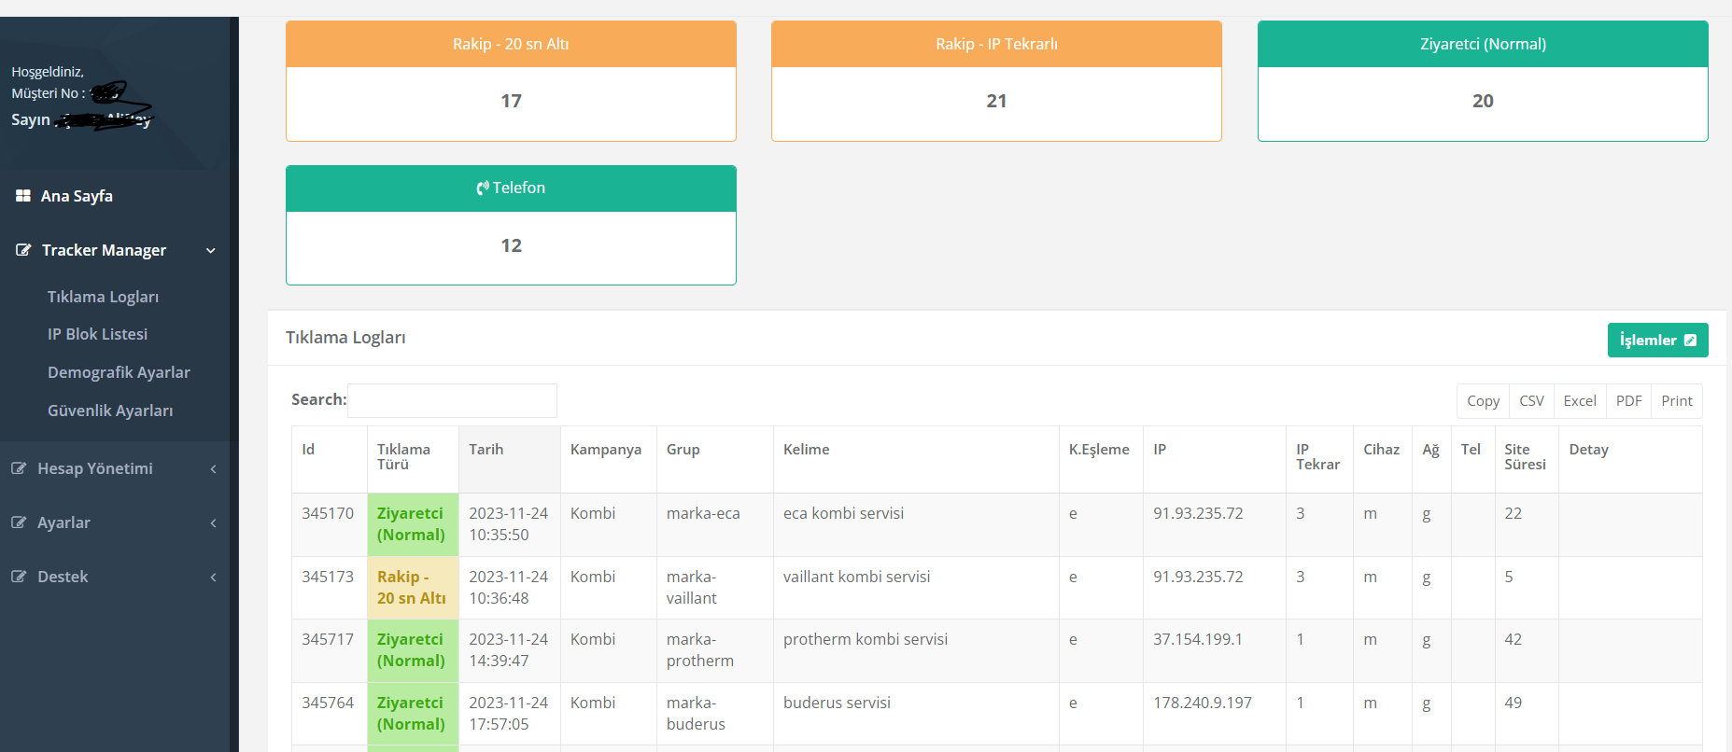
Task: Export the table as CSV
Action: [x=1531, y=401]
